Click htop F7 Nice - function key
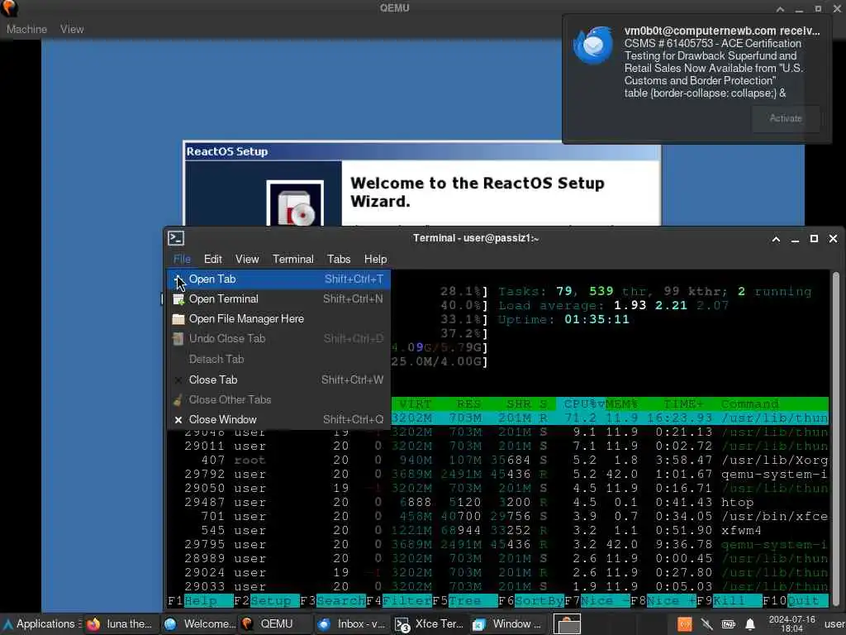The width and height of the screenshot is (846, 635). coord(597,601)
